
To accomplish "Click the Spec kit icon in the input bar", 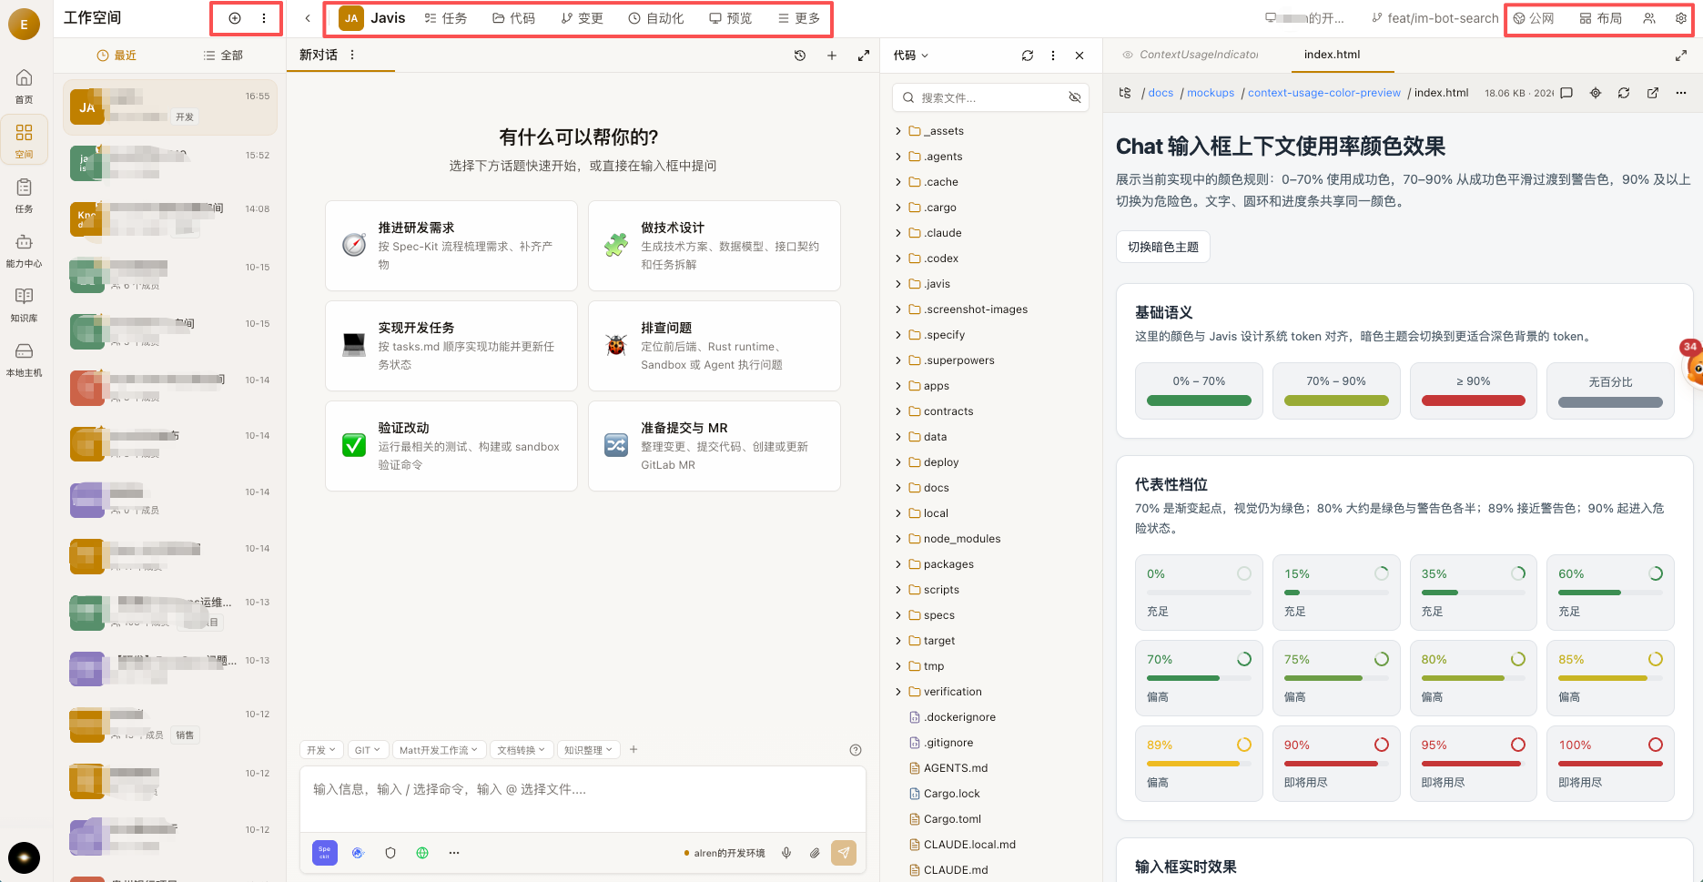I will pyautogui.click(x=325, y=853).
